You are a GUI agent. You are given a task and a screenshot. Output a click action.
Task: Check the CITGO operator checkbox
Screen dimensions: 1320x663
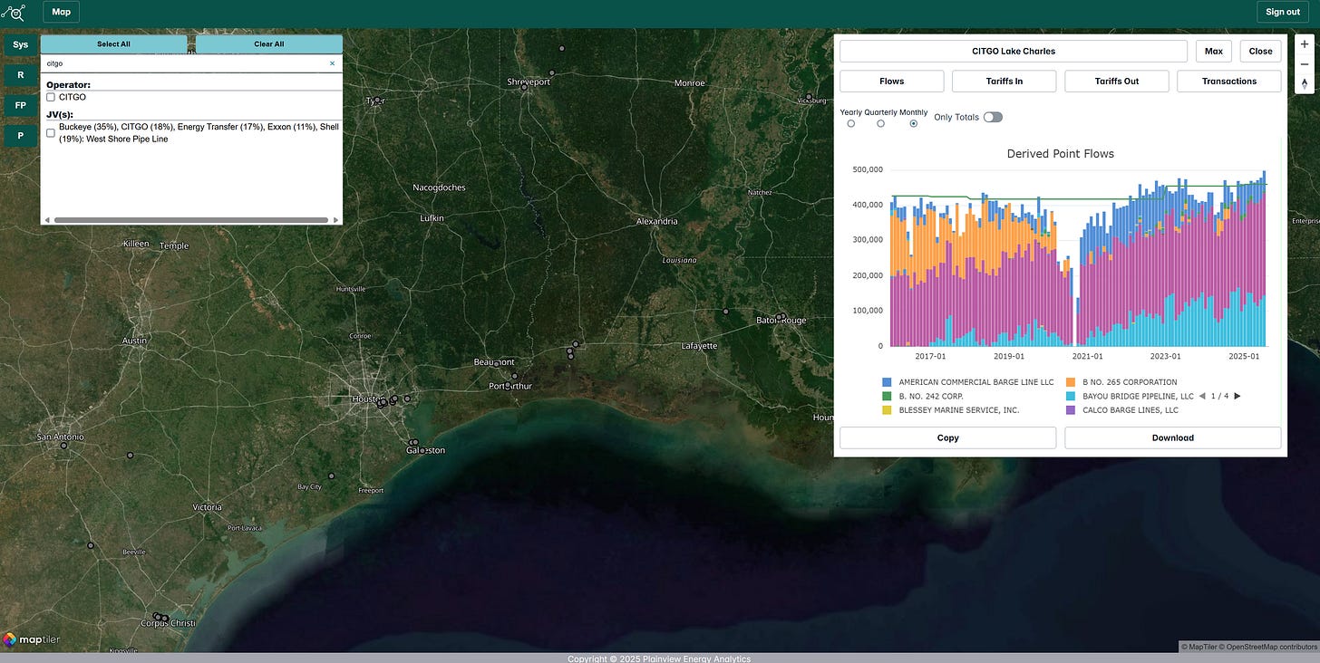(x=51, y=97)
